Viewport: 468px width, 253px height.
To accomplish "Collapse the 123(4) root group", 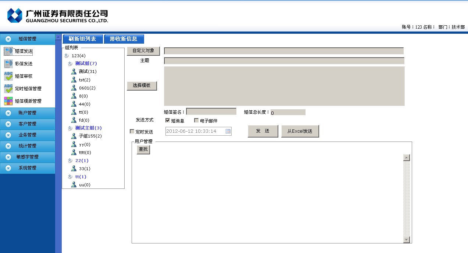I will (x=67, y=56).
